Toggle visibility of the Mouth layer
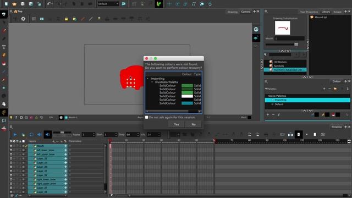 (11, 146)
